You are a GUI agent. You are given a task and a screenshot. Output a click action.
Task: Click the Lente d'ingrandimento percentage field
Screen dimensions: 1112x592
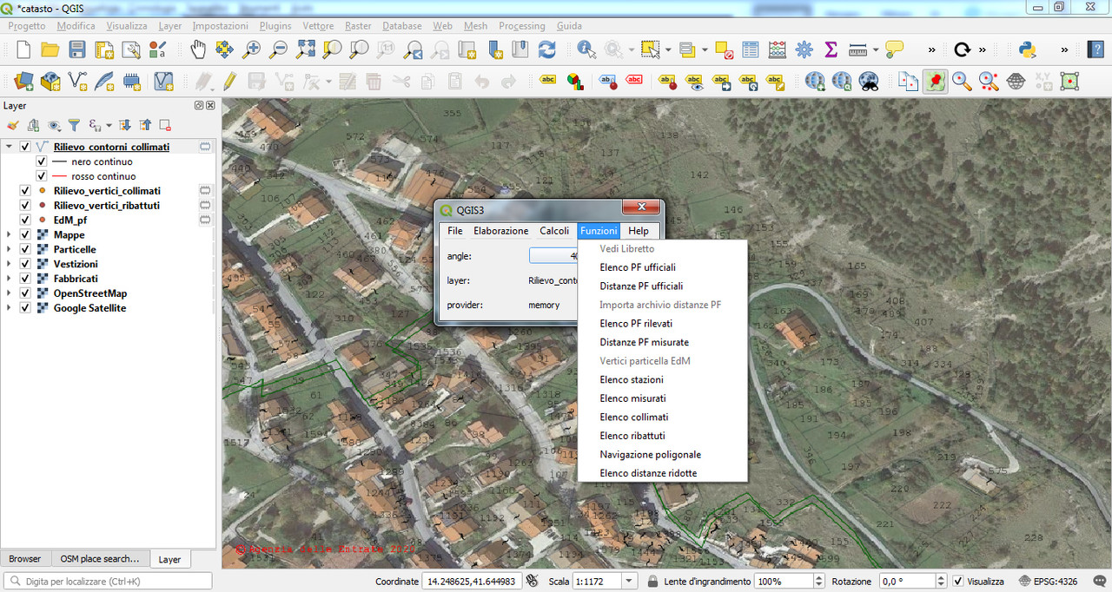(783, 582)
